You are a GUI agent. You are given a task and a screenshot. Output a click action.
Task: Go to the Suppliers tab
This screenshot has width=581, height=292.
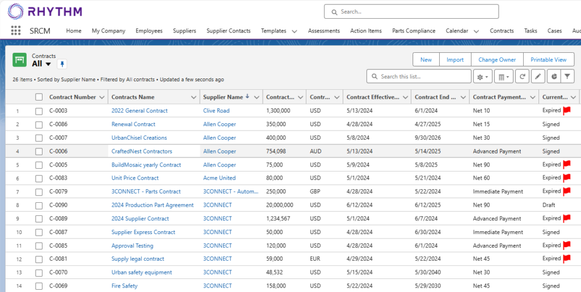click(184, 31)
